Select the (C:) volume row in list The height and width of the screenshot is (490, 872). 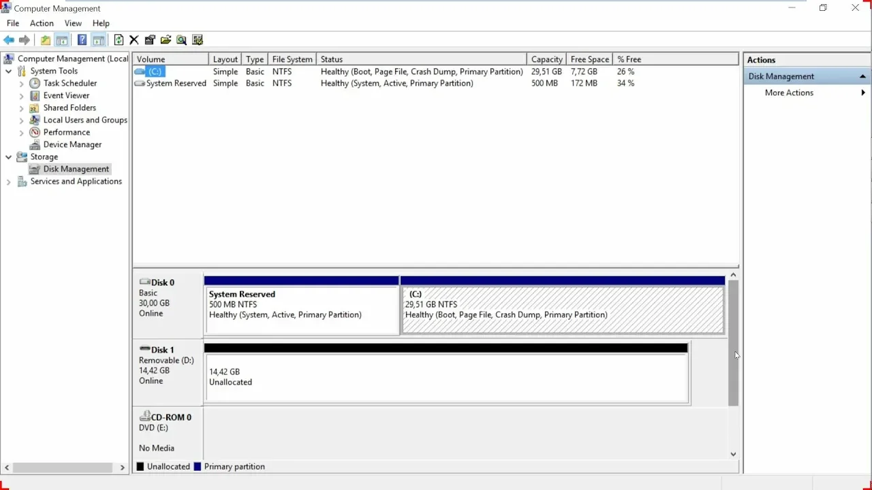[436, 71]
